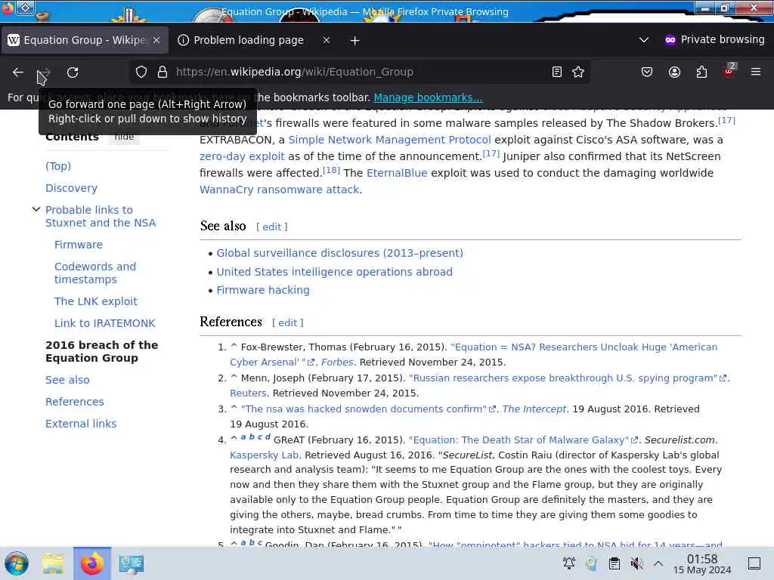The height and width of the screenshot is (580, 774).
Task: Open the taskbar clock and date
Action: 702,564
